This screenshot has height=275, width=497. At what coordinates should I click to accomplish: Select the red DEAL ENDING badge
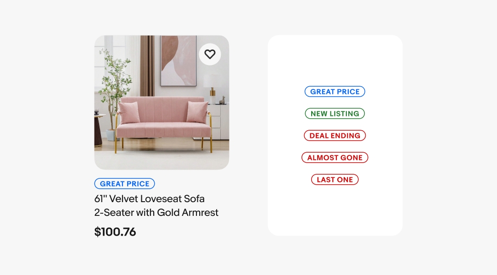[335, 136]
